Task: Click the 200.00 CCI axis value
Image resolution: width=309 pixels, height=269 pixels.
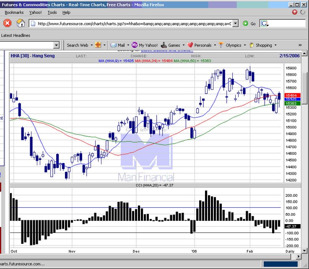Action: click(291, 196)
